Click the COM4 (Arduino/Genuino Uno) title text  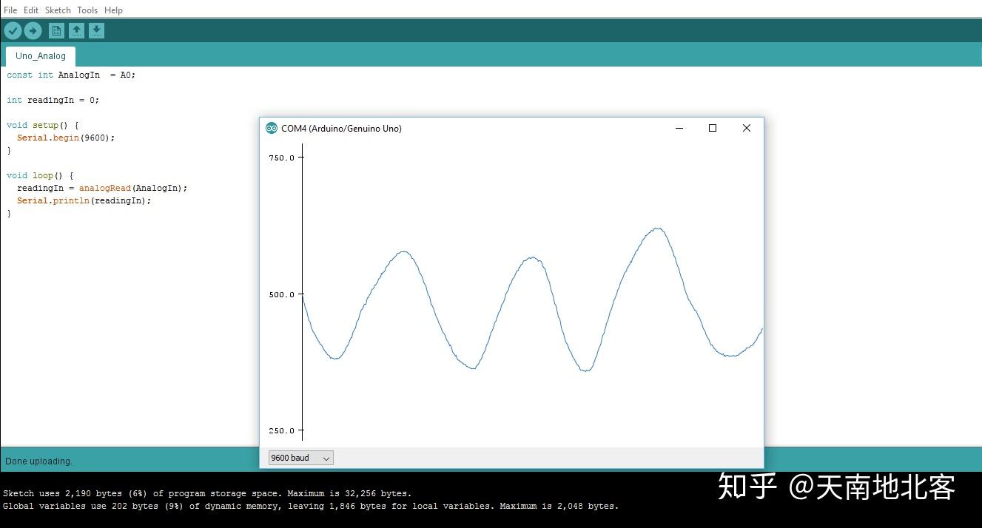[x=342, y=128]
